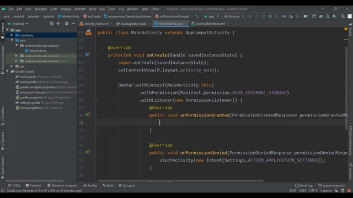Image resolution: width=353 pixels, height=198 pixels.
Task: Collapse the app module tree node
Action: (x=7, y=30)
